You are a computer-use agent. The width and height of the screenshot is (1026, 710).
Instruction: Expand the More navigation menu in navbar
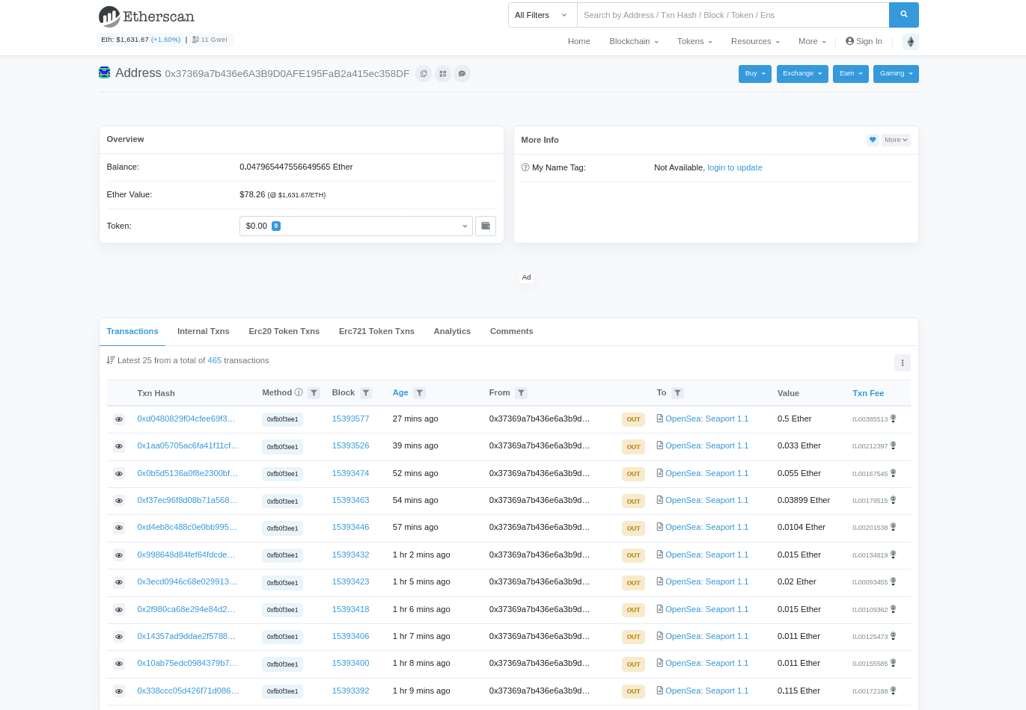pos(812,41)
